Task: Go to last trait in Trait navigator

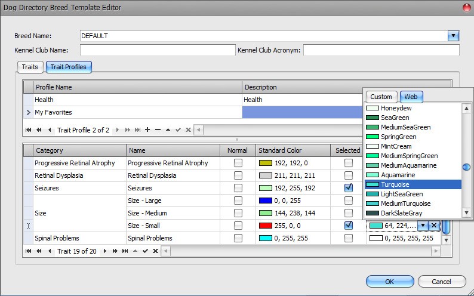Action: pyautogui.click(x=125, y=251)
